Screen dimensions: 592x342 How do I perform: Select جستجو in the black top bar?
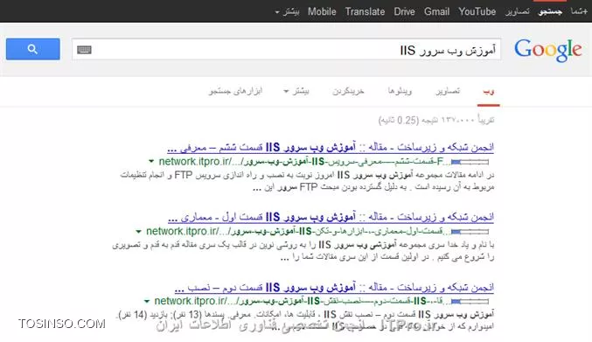point(550,11)
